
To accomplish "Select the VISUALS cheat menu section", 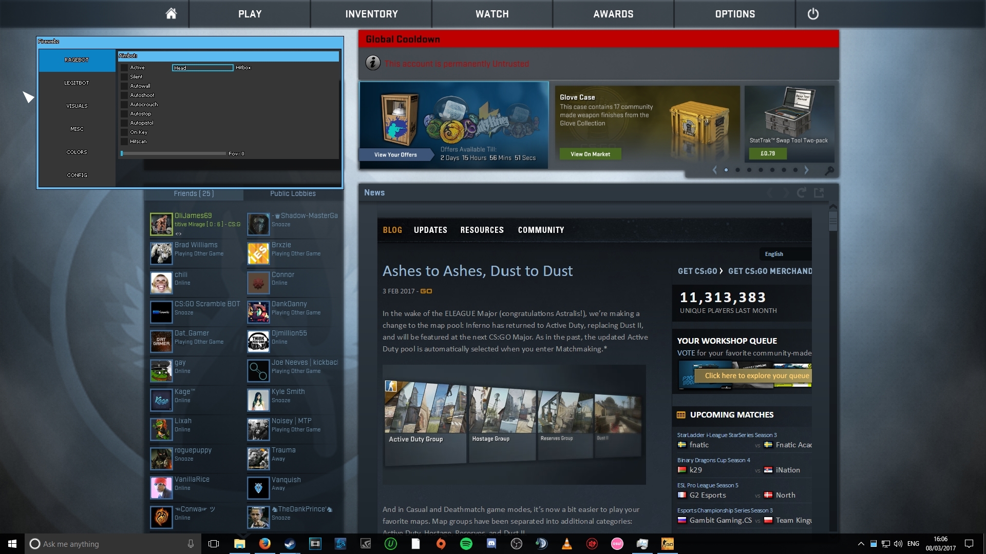I will point(77,106).
